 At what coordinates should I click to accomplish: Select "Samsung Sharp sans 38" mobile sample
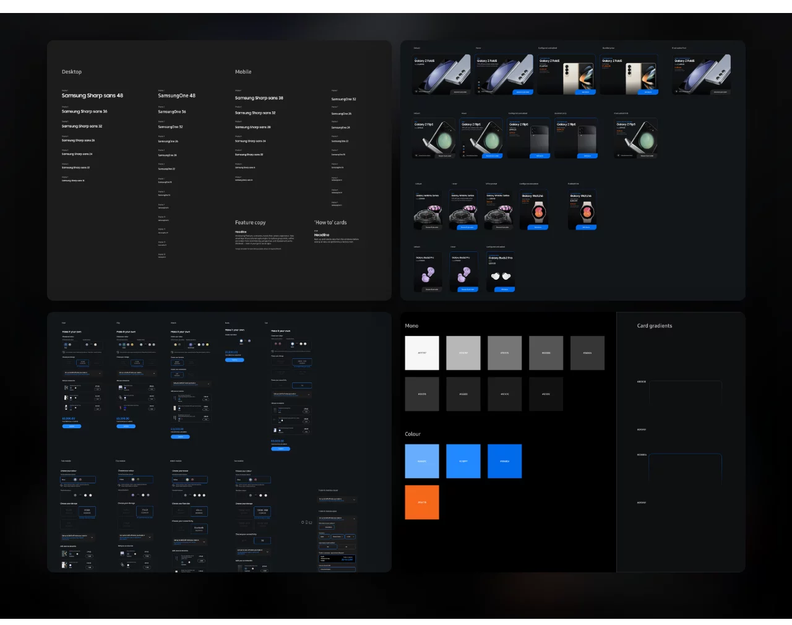pyautogui.click(x=259, y=98)
